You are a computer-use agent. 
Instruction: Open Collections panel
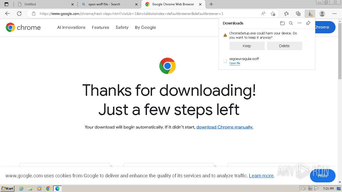point(298,14)
